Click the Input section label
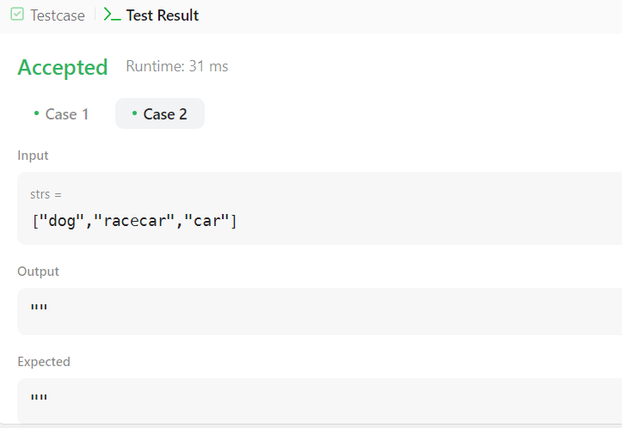This screenshot has height=428, width=622. [33, 156]
